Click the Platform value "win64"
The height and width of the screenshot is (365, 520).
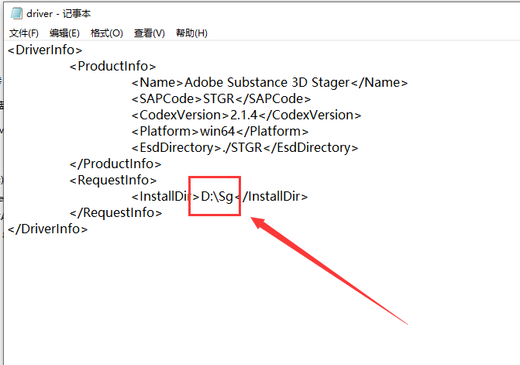[218, 131]
